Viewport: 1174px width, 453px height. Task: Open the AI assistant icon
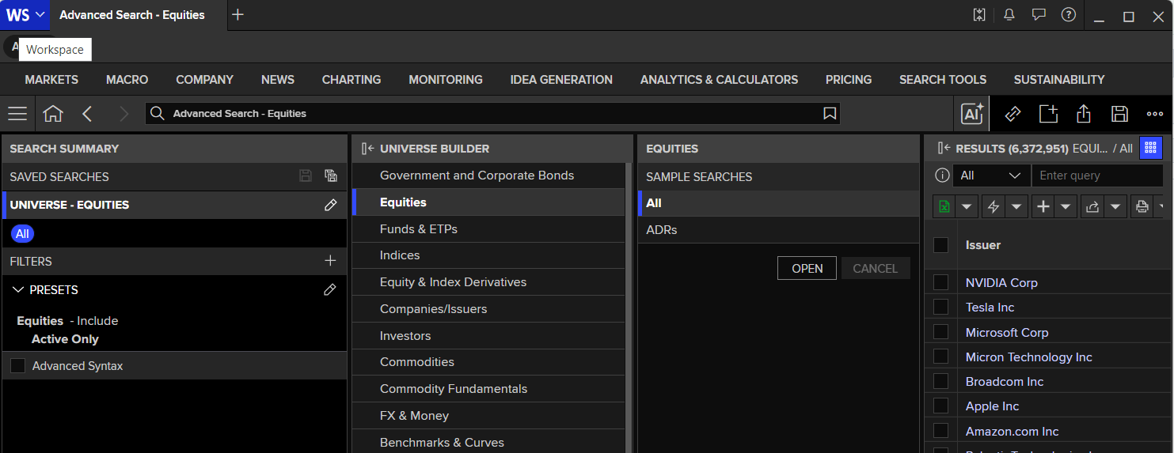(x=972, y=114)
